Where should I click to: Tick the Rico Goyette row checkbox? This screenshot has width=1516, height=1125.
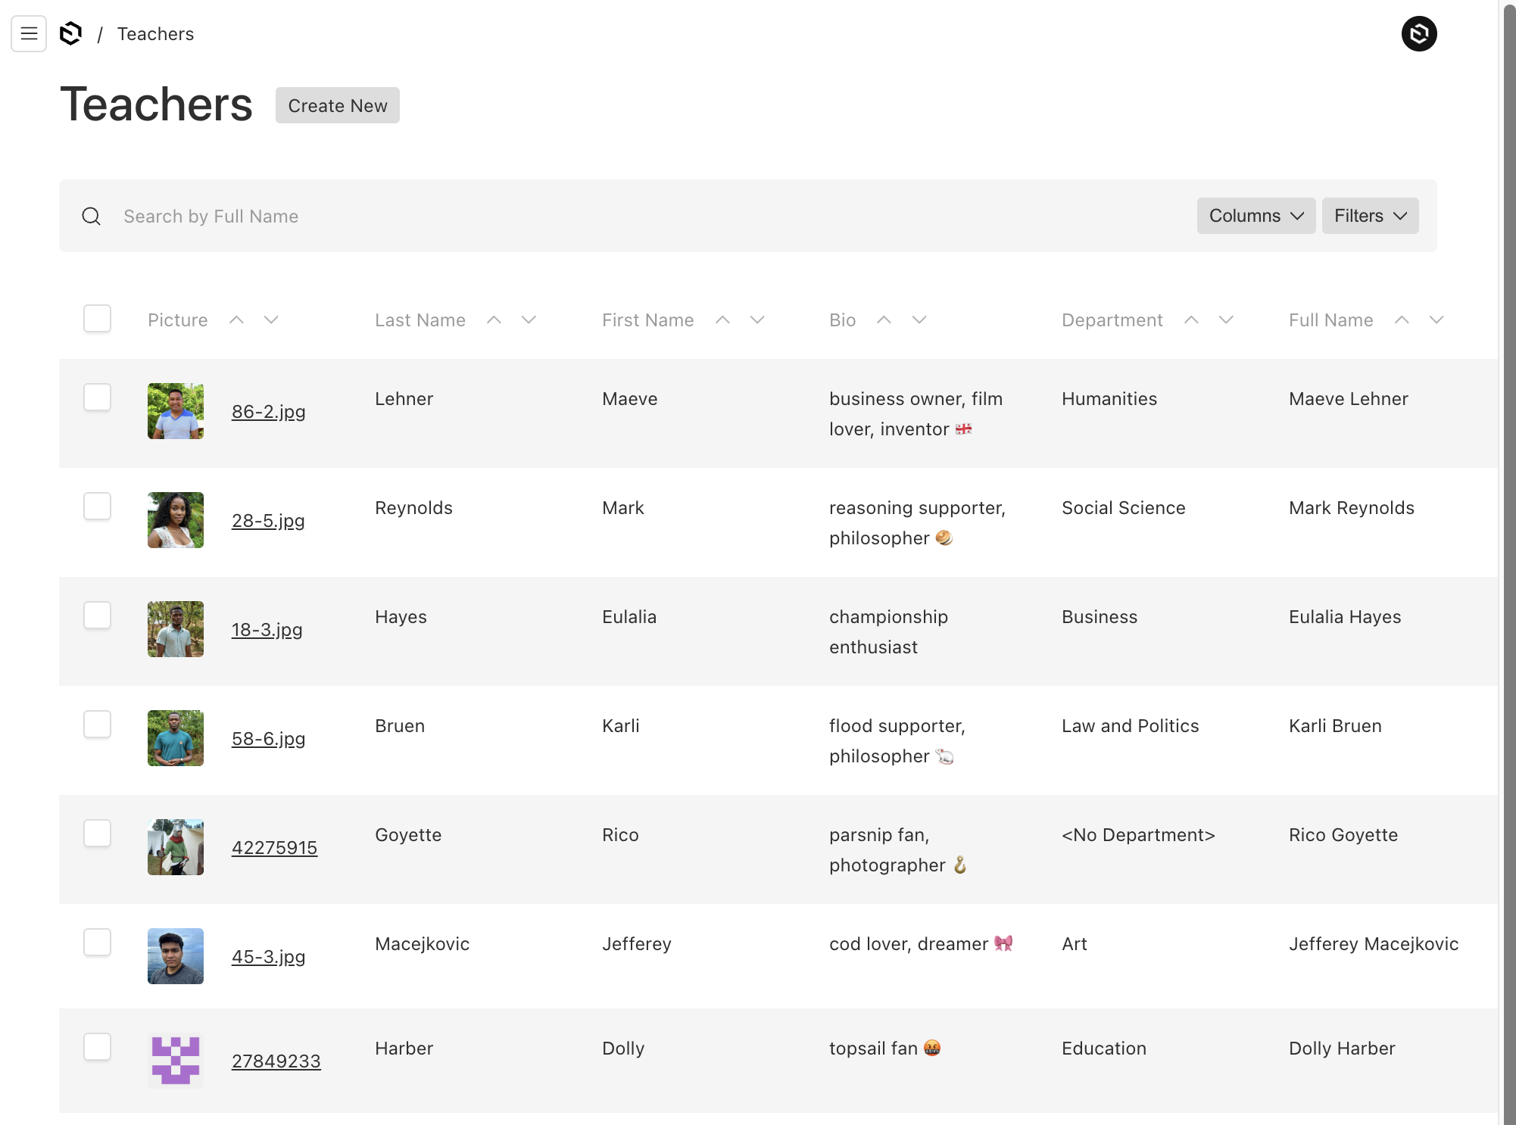point(97,834)
